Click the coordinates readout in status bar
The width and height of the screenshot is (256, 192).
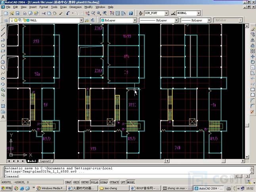point(32,182)
